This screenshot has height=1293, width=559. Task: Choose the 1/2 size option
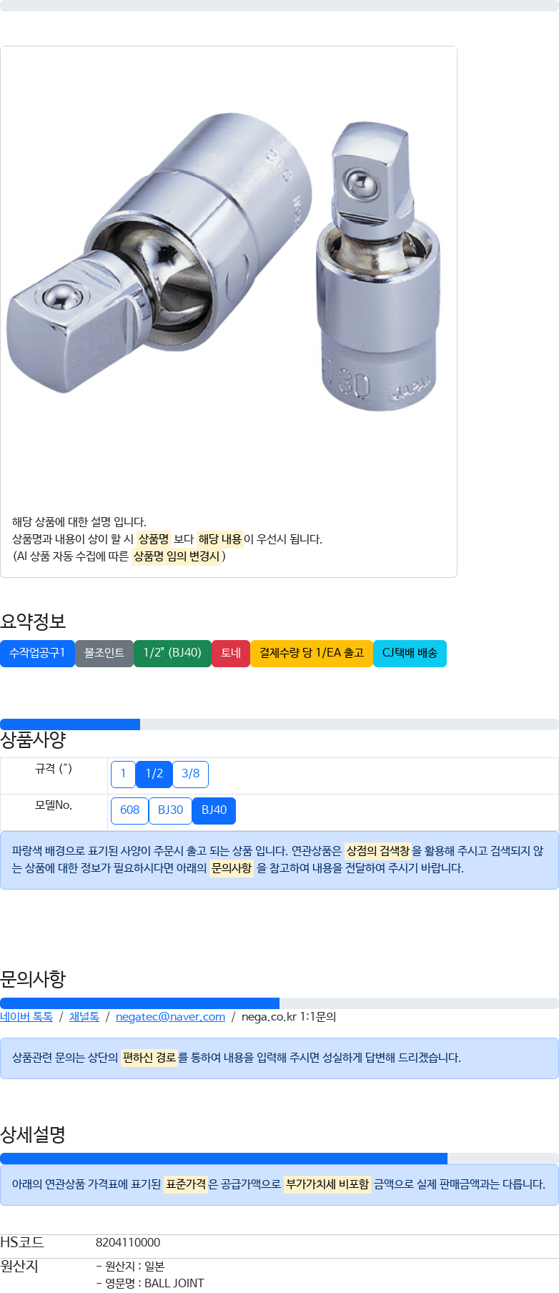coord(154,775)
